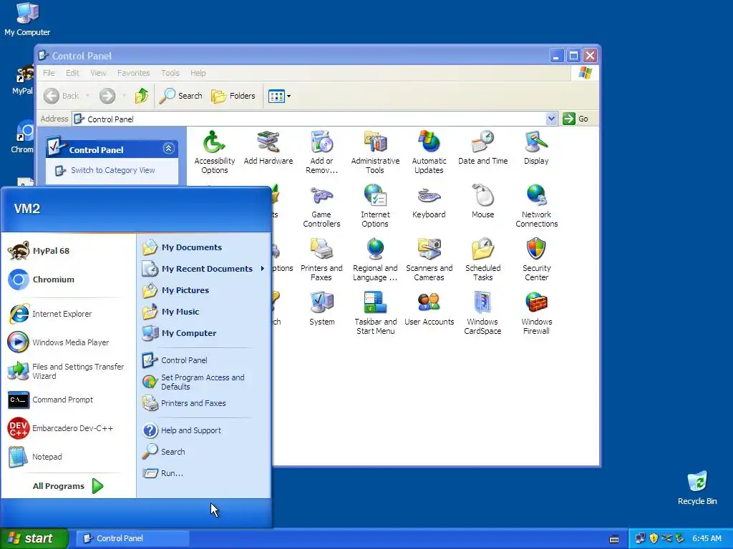Expand the All Programs list
This screenshot has height=549, width=733.
click(x=68, y=486)
